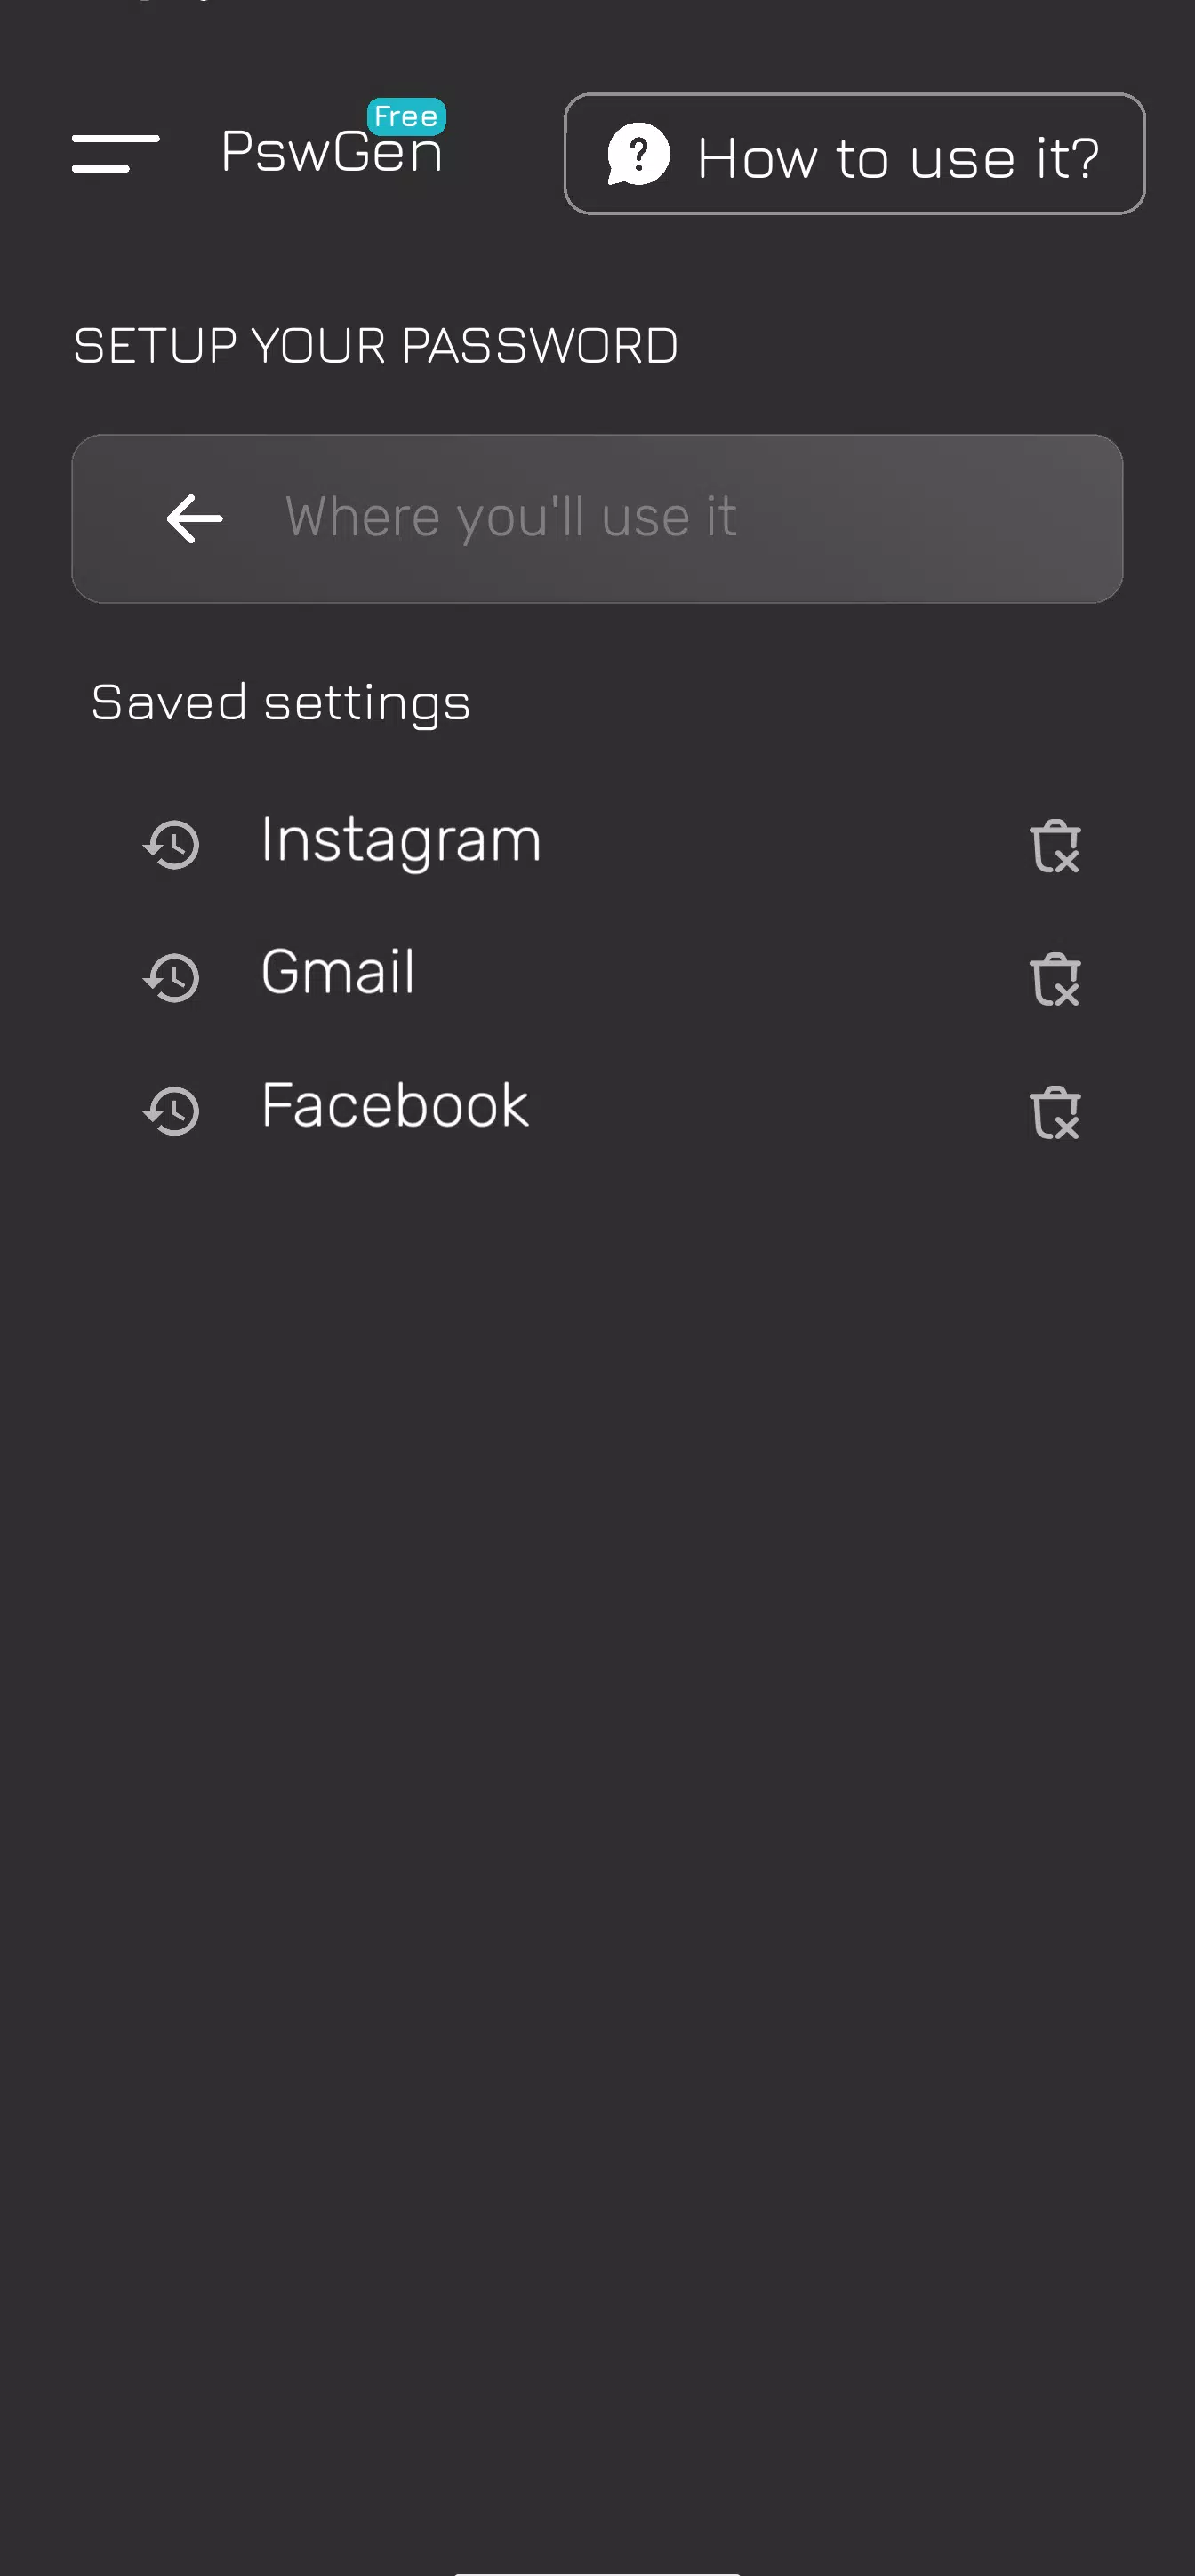Delete the Instagram saved setting

click(1054, 846)
